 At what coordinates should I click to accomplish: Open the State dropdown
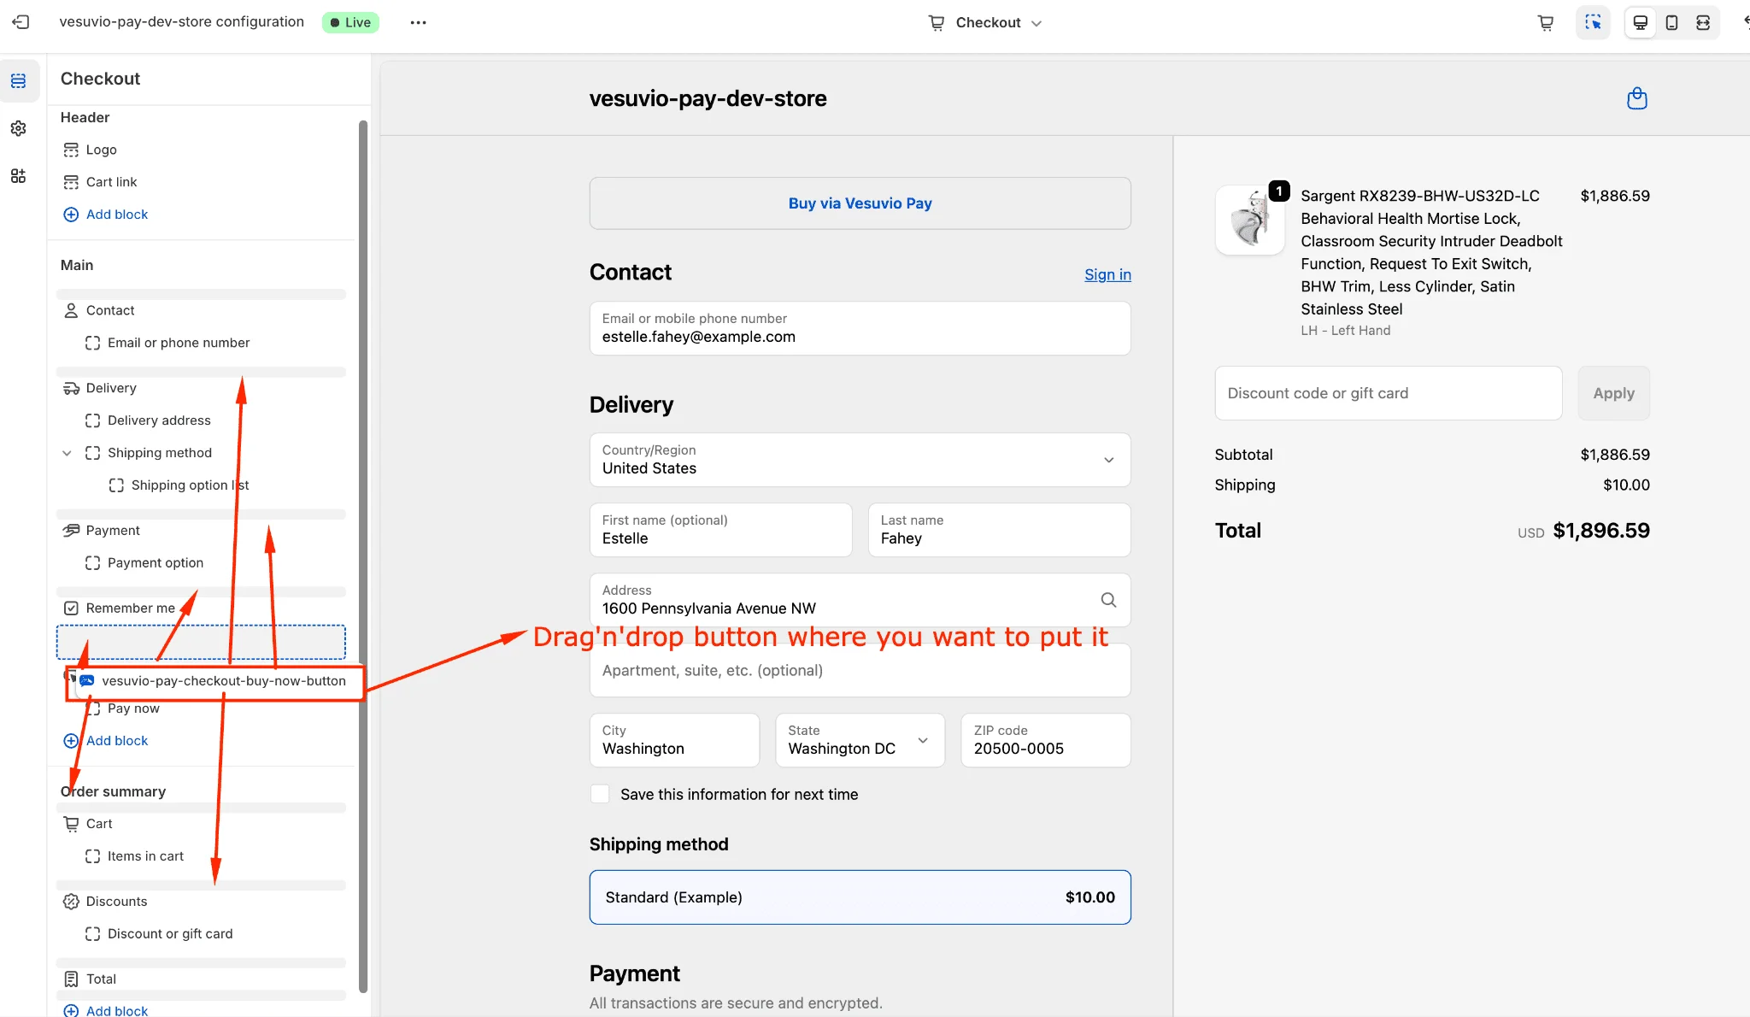(860, 740)
